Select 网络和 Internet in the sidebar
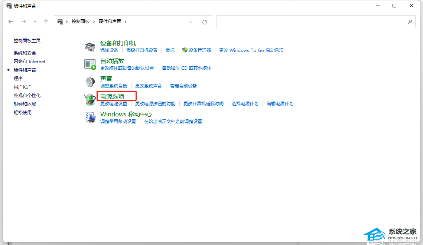This screenshot has height=245, width=423. coord(29,62)
